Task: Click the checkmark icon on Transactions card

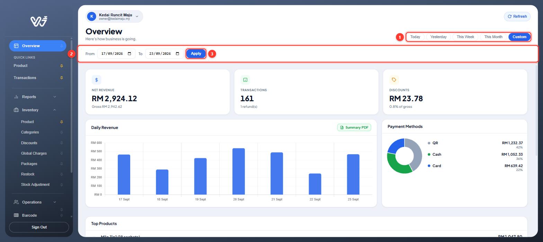Action: pos(245,80)
